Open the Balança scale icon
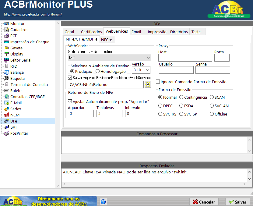Screen dimensions: 253x206 7,73
